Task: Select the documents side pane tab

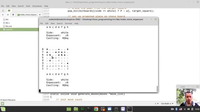Action: coord(3,11)
